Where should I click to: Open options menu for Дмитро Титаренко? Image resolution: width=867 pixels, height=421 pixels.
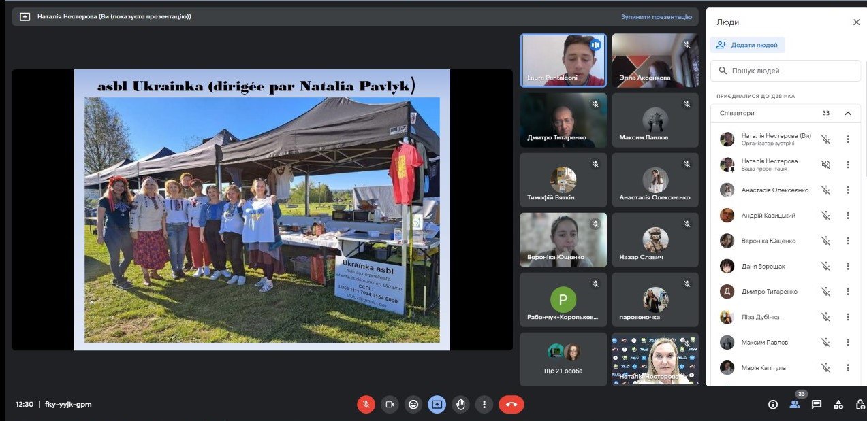pyautogui.click(x=848, y=292)
